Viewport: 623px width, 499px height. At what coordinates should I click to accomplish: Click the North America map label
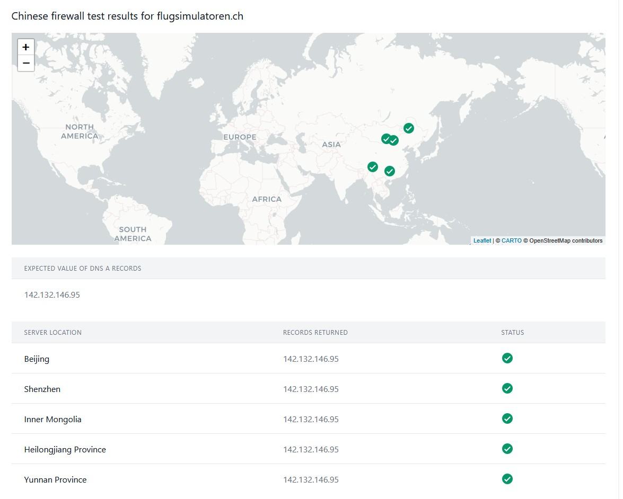point(80,131)
